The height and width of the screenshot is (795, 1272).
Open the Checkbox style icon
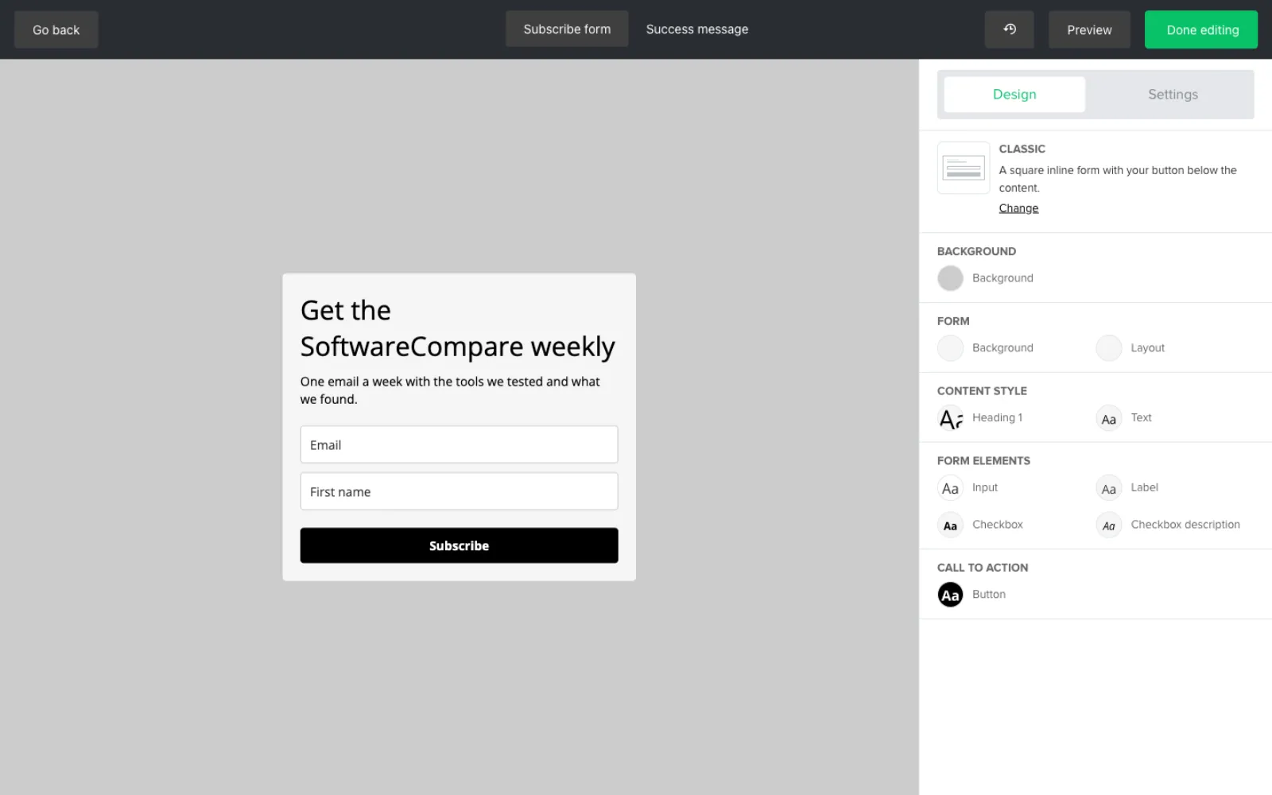pos(950,525)
